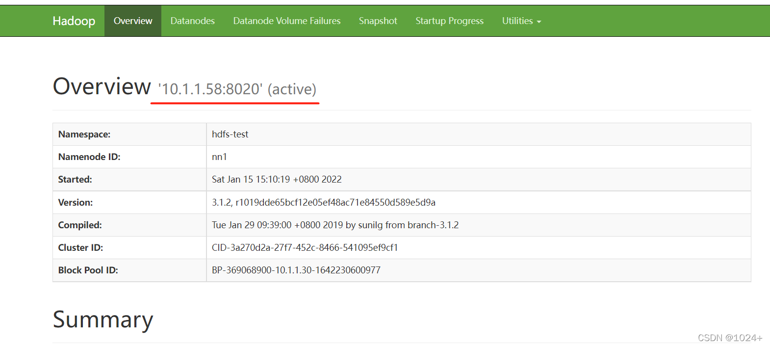Open the Startup Progress tab
Screen dimensions: 770x346
[450, 21]
